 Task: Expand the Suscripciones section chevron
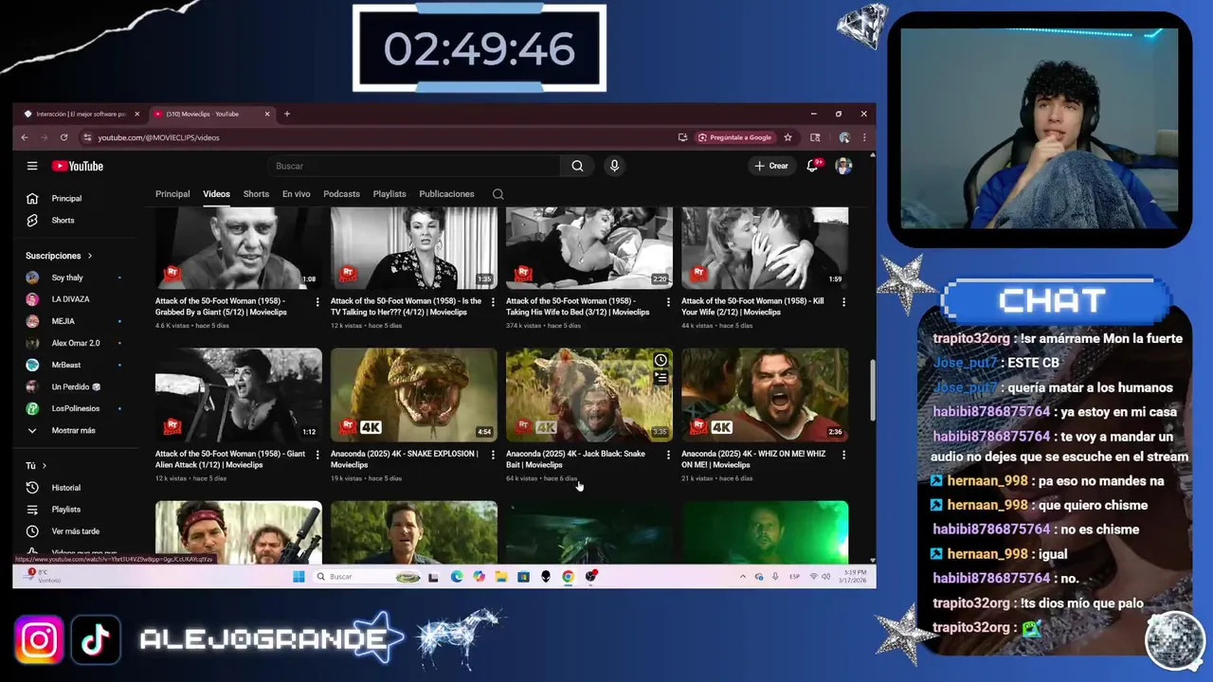(90, 256)
